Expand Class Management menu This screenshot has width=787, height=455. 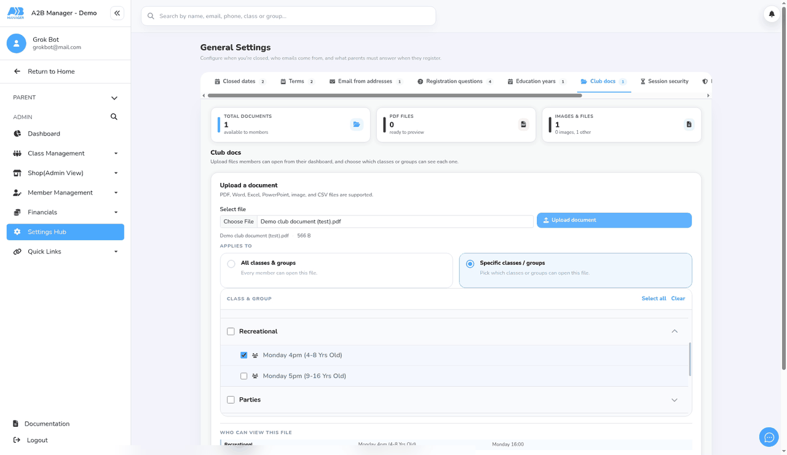(65, 154)
